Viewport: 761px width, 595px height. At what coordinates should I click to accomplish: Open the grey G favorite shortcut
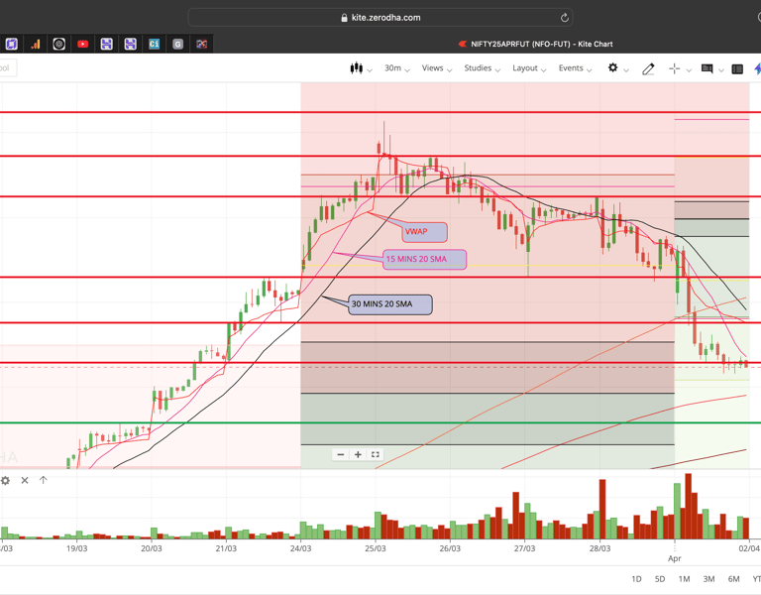pos(178,45)
